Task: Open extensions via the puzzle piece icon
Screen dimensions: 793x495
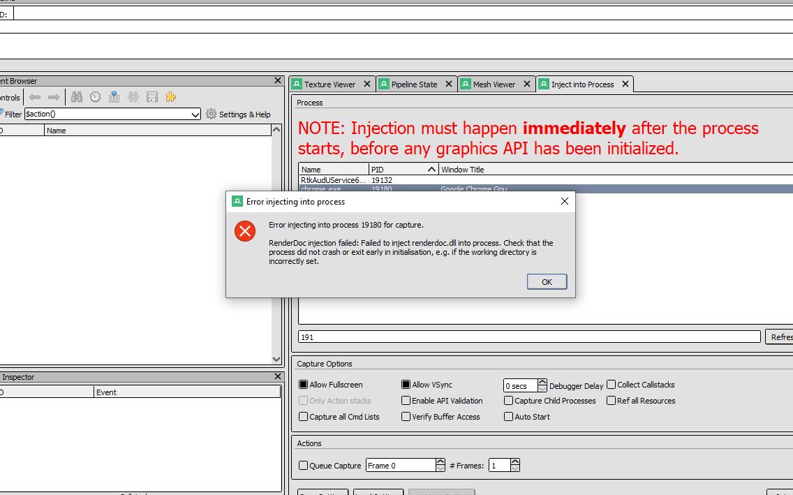Action: tap(171, 97)
